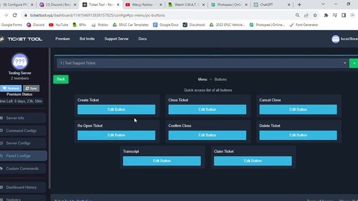This screenshot has height=201, width=358.
Task: Open Command Configs in the sidebar
Action: tap(23, 131)
